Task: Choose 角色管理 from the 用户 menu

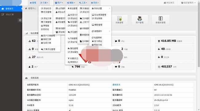Action: pos(60,28)
